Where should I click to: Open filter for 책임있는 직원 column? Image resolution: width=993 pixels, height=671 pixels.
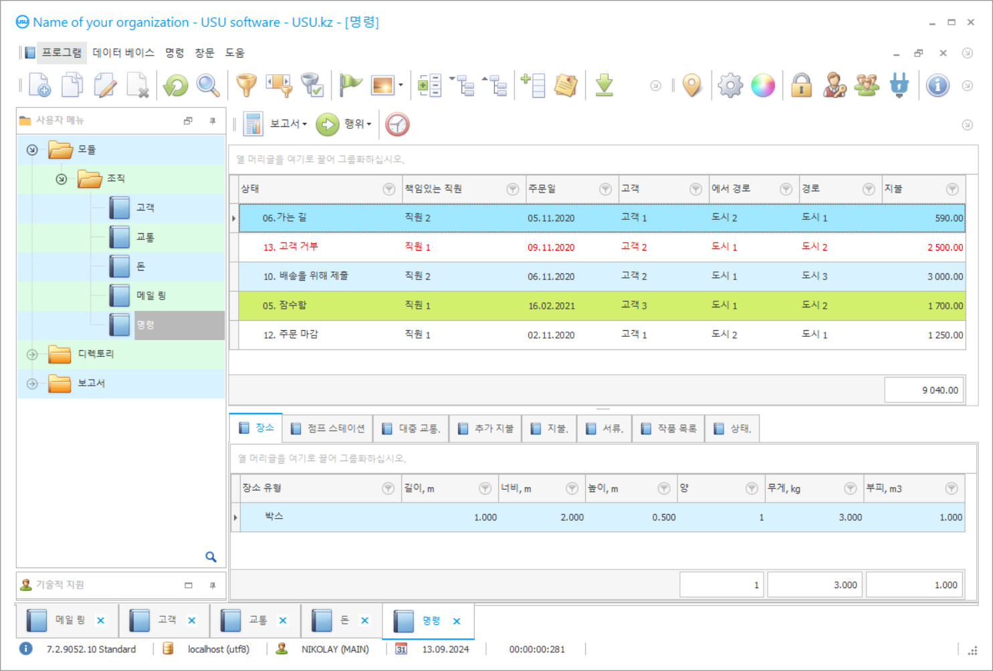[x=513, y=189]
